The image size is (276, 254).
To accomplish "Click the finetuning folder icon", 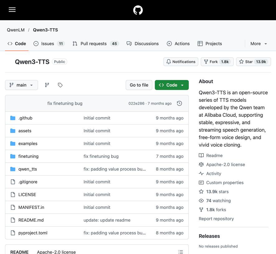I will click(13, 156).
